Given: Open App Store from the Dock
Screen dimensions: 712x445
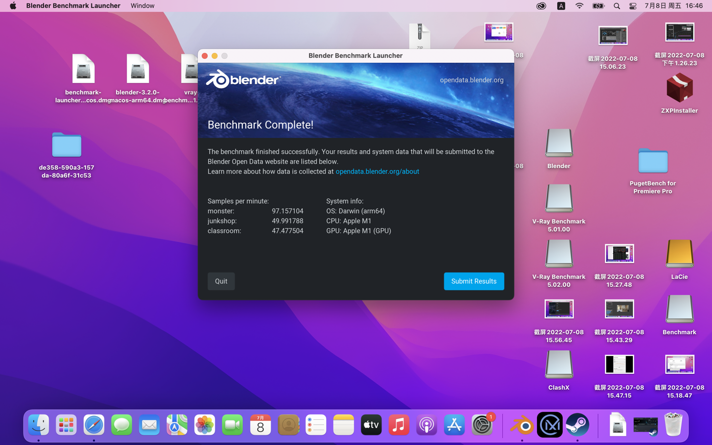Looking at the screenshot, I should point(454,425).
